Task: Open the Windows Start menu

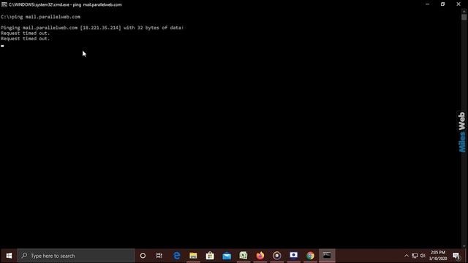Action: point(9,256)
